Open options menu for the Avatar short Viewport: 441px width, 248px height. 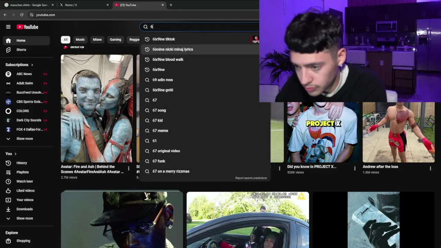click(129, 168)
